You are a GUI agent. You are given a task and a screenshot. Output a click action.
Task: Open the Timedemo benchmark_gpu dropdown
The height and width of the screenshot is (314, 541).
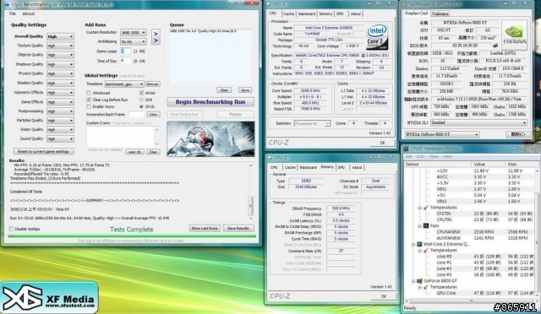click(124, 84)
